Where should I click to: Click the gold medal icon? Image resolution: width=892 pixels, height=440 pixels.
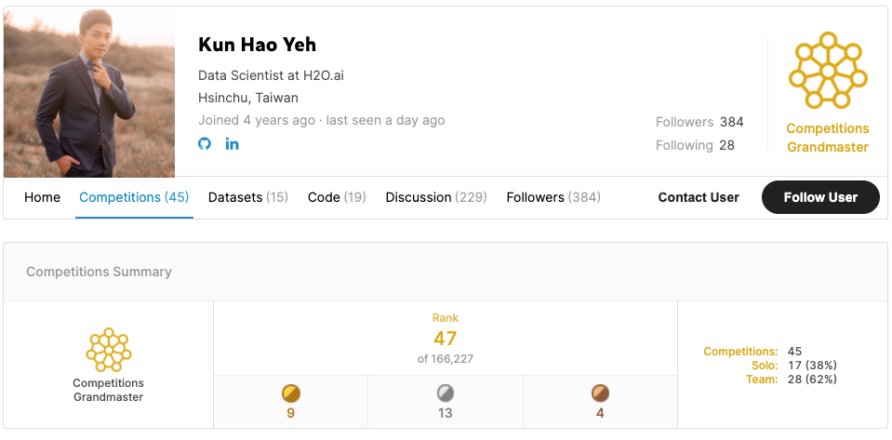point(291,393)
